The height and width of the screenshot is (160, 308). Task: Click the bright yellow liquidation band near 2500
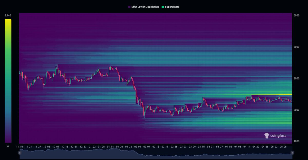click(271, 95)
